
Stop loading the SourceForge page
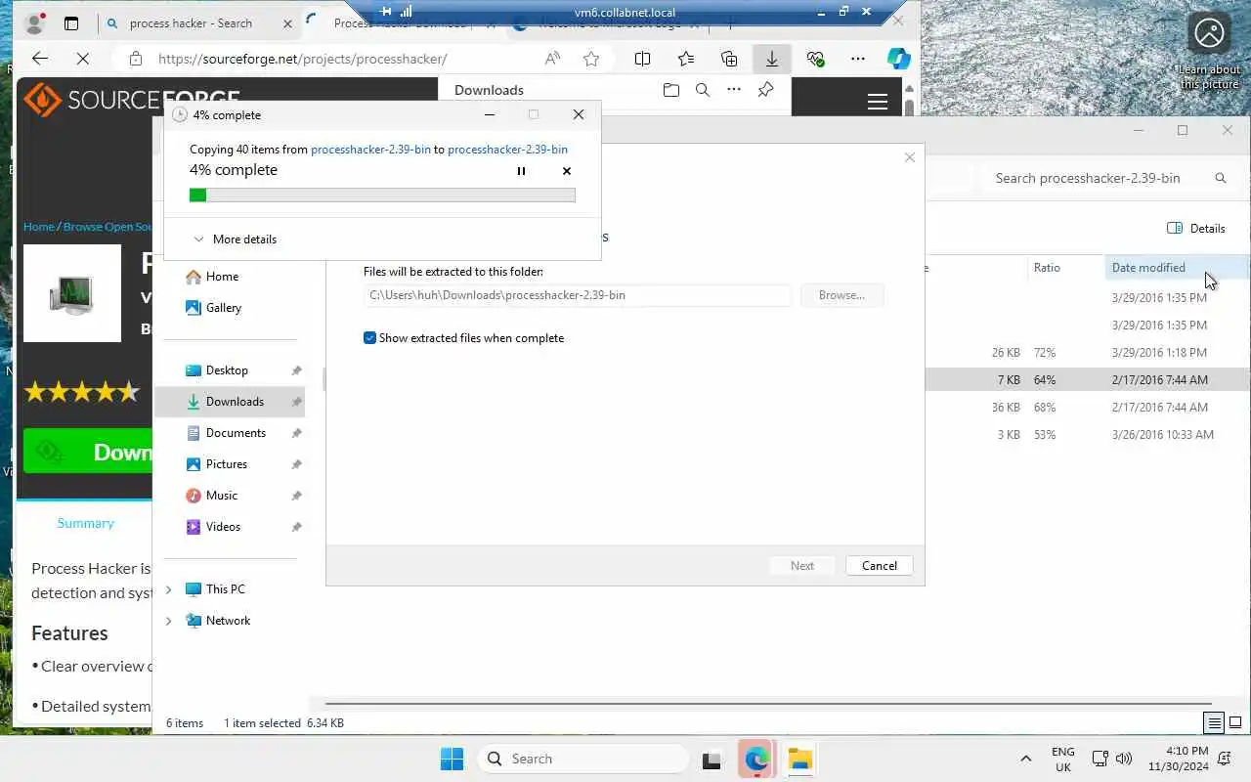(x=83, y=59)
